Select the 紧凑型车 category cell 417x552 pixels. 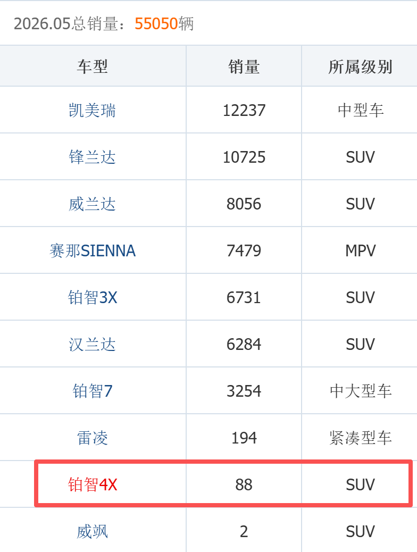click(x=360, y=438)
